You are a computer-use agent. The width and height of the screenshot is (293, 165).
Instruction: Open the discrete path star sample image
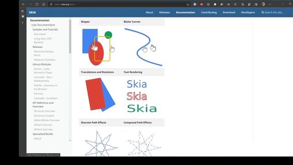pos(101,143)
